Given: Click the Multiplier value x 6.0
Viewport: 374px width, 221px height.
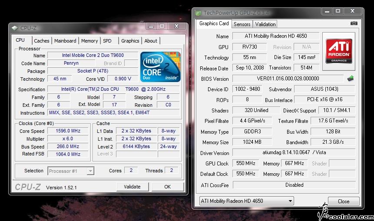Looking at the screenshot, I should coord(68,139).
